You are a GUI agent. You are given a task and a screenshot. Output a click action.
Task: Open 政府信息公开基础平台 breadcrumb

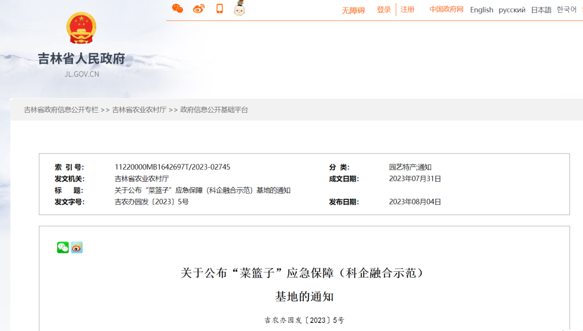(x=214, y=109)
